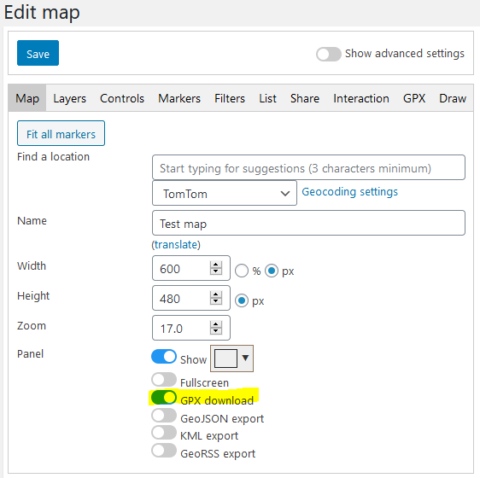
Task: Enable the Fullscreen toggle
Action: [164, 380]
